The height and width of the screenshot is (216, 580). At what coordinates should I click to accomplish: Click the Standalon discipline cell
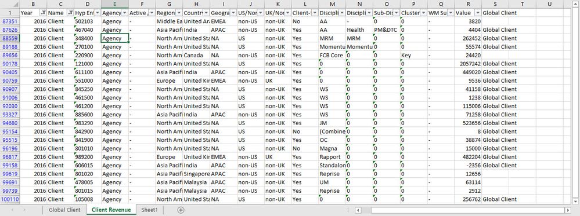[333, 166]
